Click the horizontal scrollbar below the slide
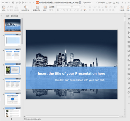 [x=72, y=116]
